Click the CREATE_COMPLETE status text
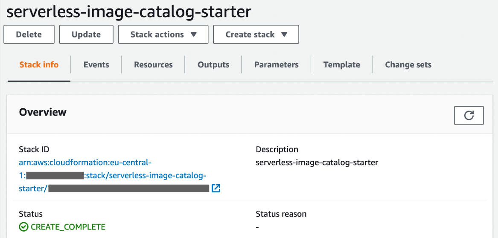Viewport: 498px width, 238px height. [x=68, y=227]
